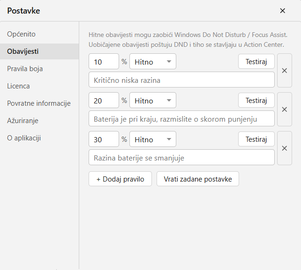The height and width of the screenshot is (270, 301).
Task: Switch to Povratne informacije section
Action: pos(39,103)
